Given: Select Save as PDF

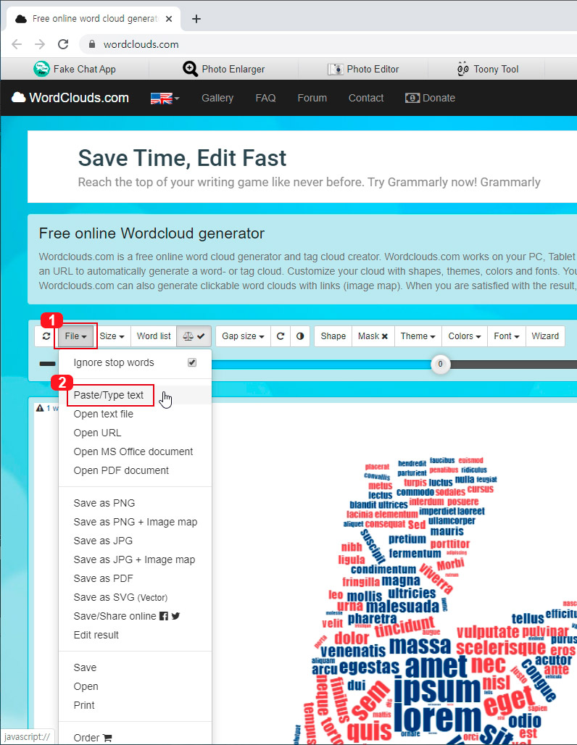Looking at the screenshot, I should coord(135,579).
